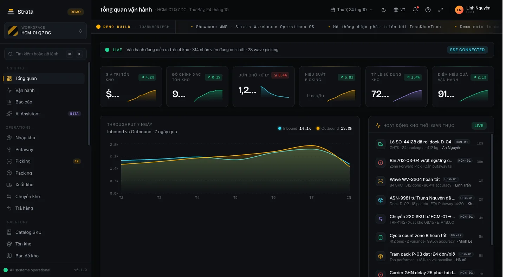
Task: Click the Picking scan icon
Action: coord(9,161)
